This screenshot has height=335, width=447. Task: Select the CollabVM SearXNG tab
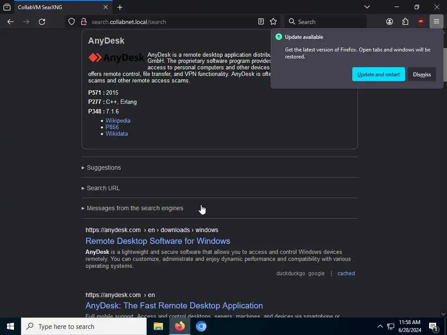tap(63, 7)
